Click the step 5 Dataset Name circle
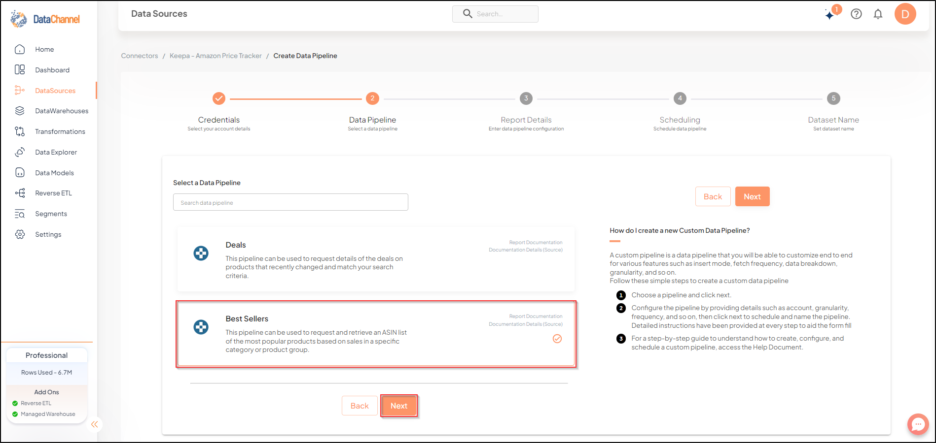This screenshot has height=443, width=936. pos(833,98)
